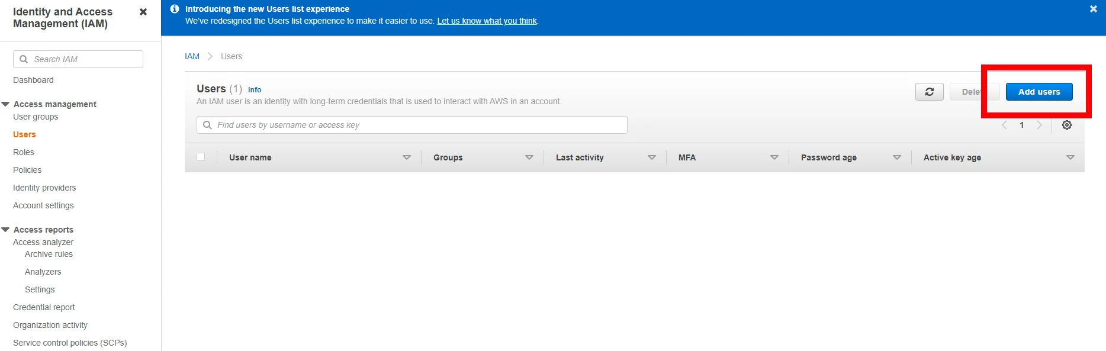Click the Add users button

point(1039,92)
